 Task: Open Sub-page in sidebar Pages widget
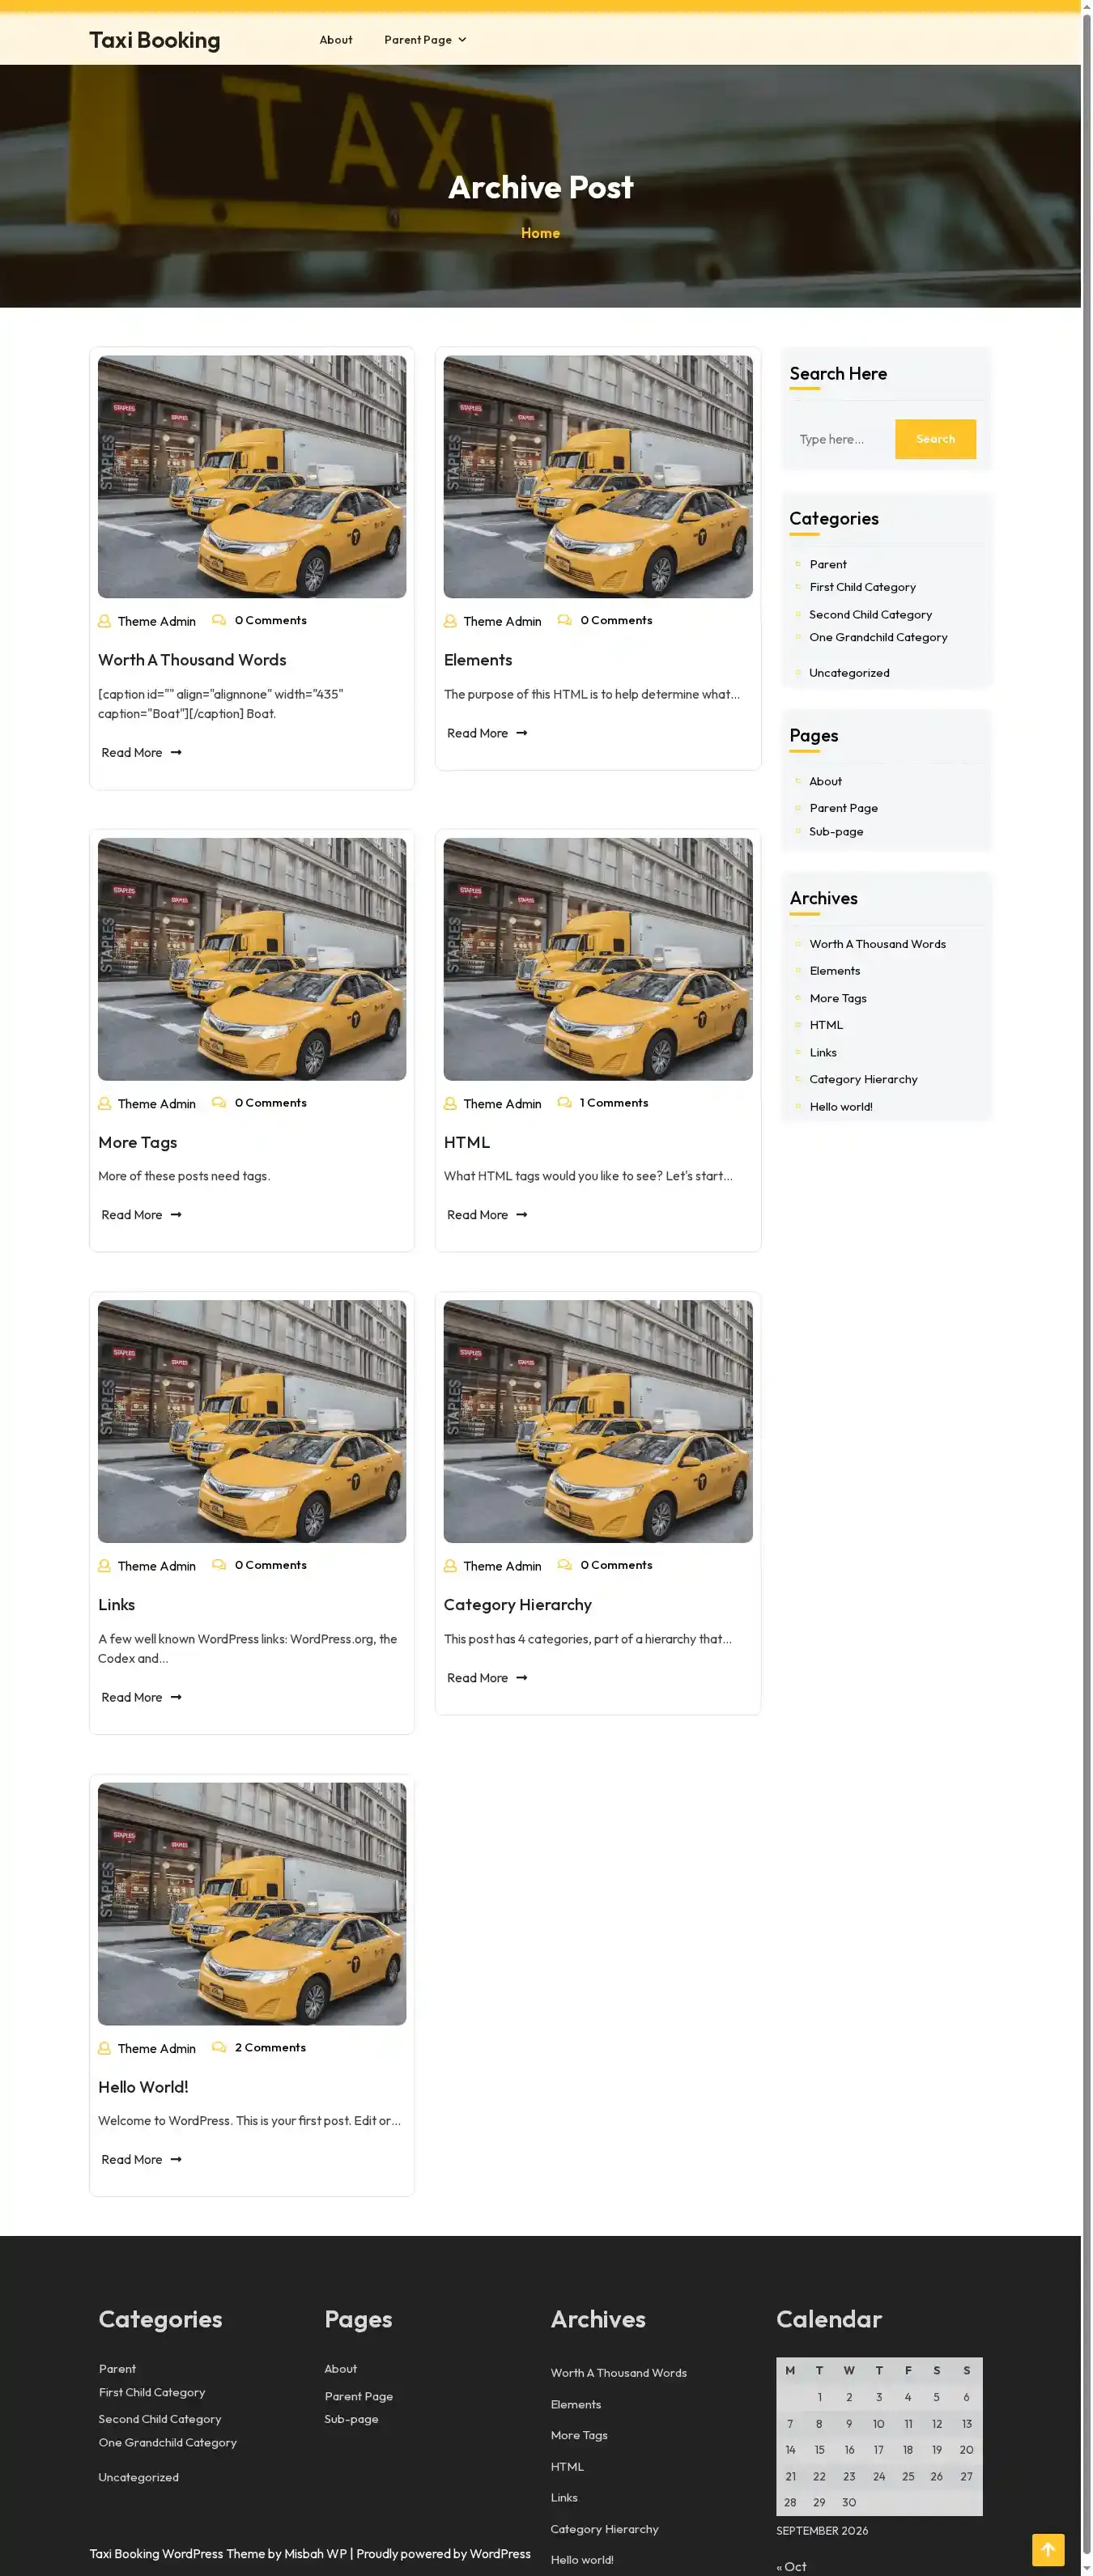[x=836, y=832]
